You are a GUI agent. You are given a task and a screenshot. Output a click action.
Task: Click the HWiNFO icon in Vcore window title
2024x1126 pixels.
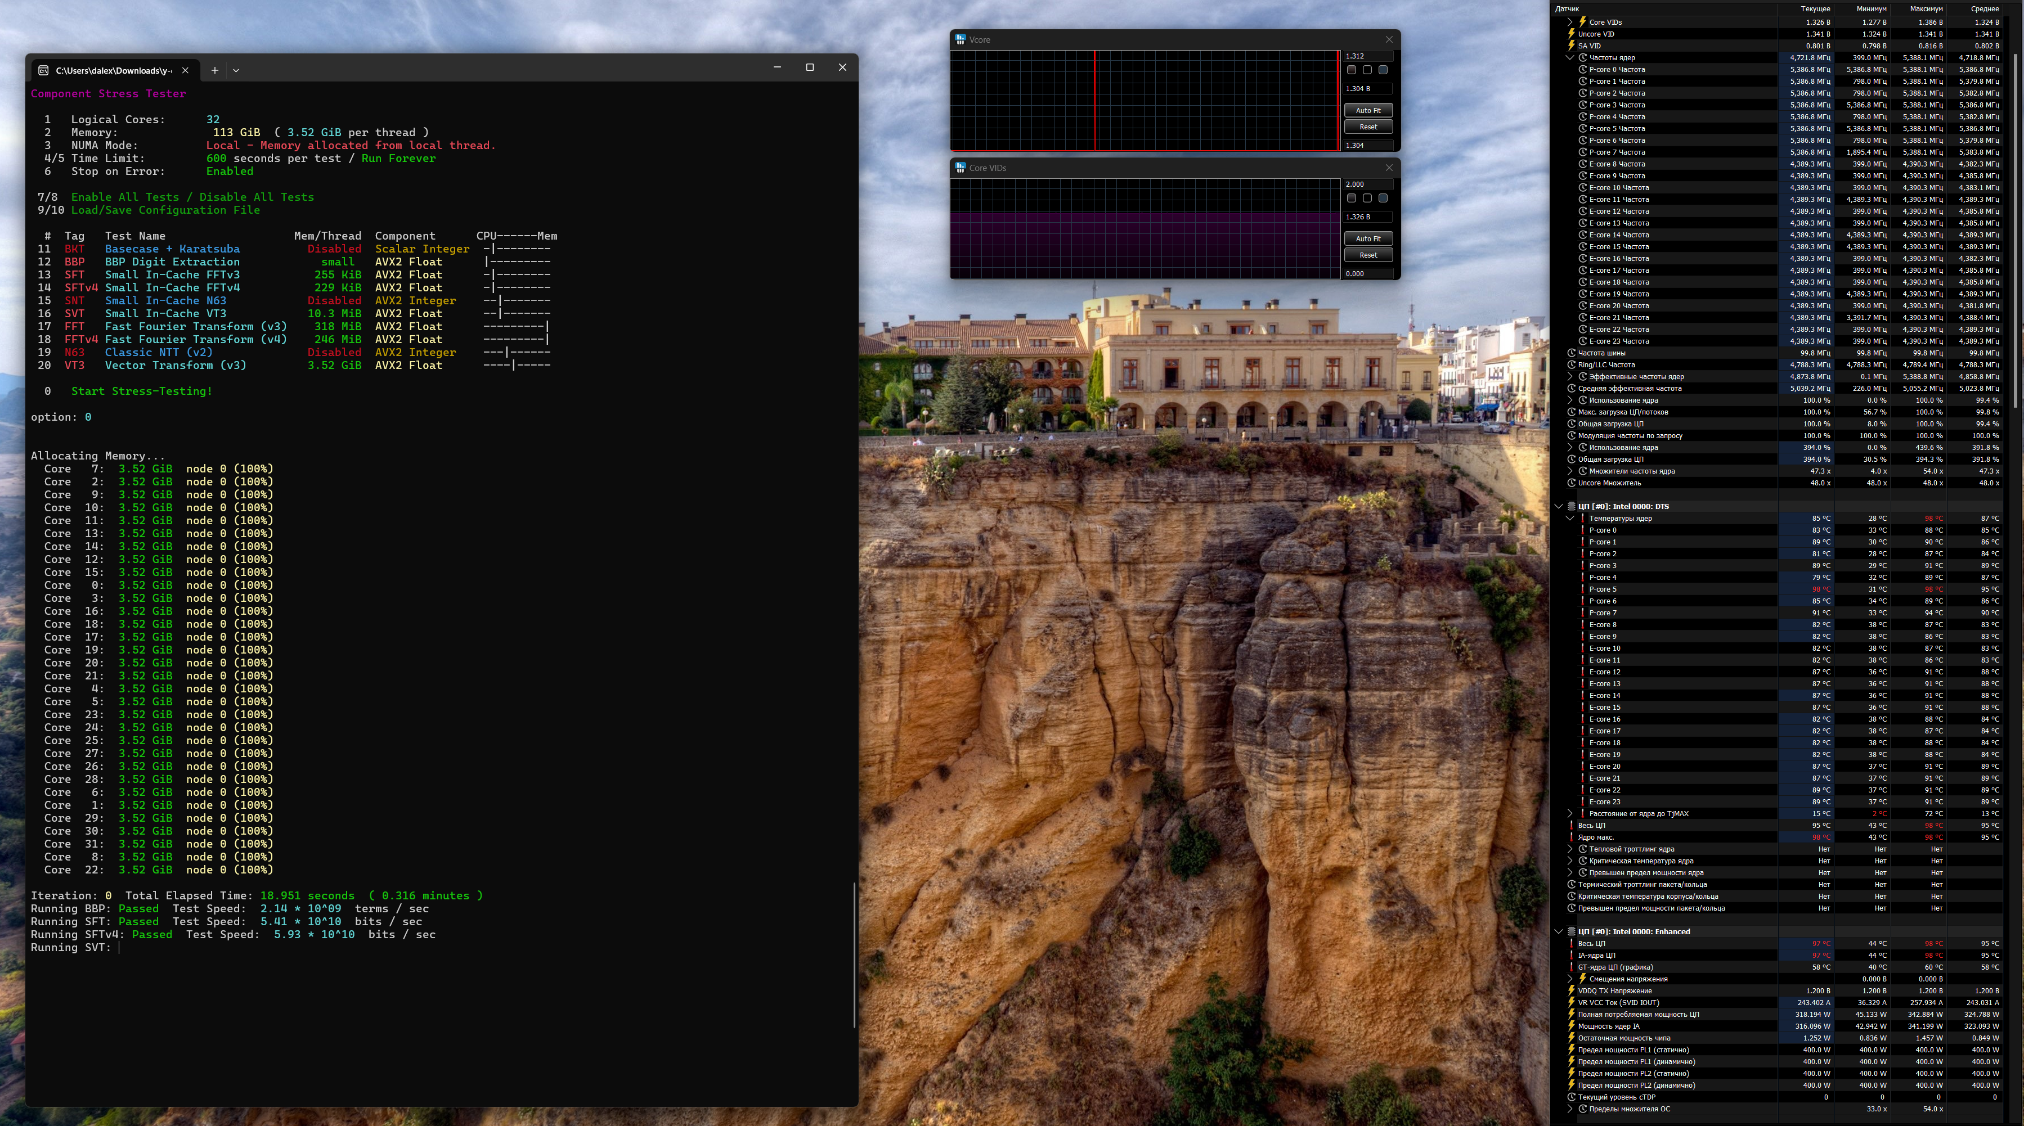pyautogui.click(x=960, y=39)
